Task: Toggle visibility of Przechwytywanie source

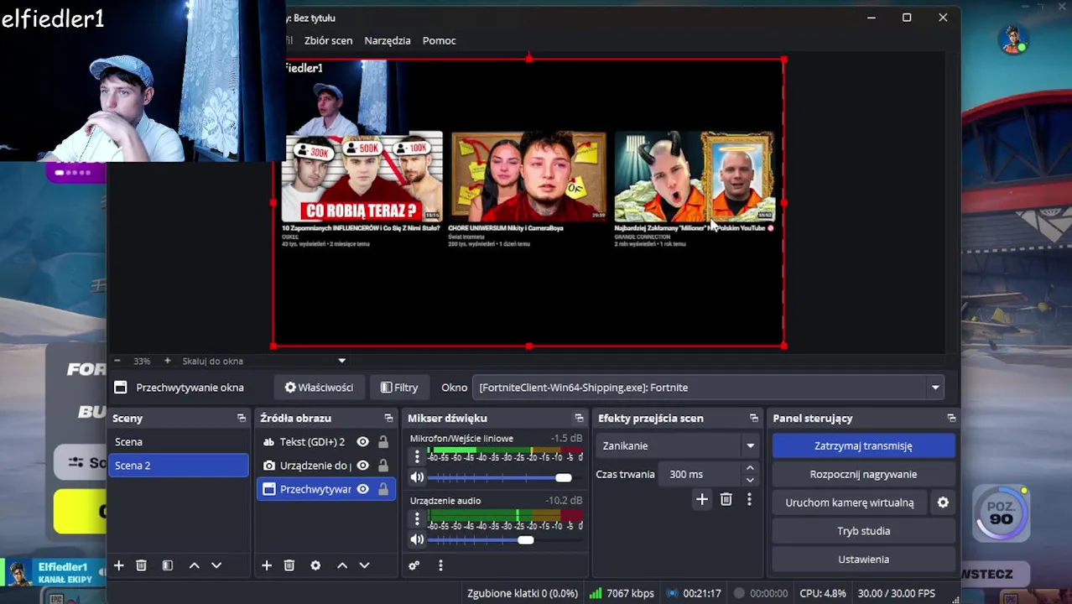Action: pos(362,489)
